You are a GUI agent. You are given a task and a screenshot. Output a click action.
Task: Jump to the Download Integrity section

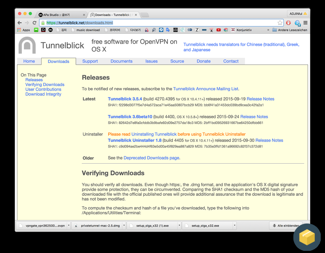click(x=43, y=94)
